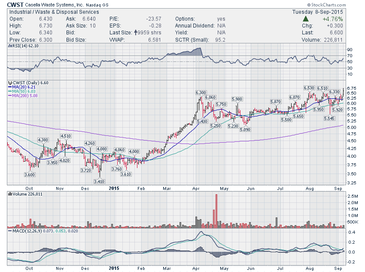The width and height of the screenshot is (365, 272).
Task: Select the purple MA(200) 5.08 legend entry
Action: point(23,95)
